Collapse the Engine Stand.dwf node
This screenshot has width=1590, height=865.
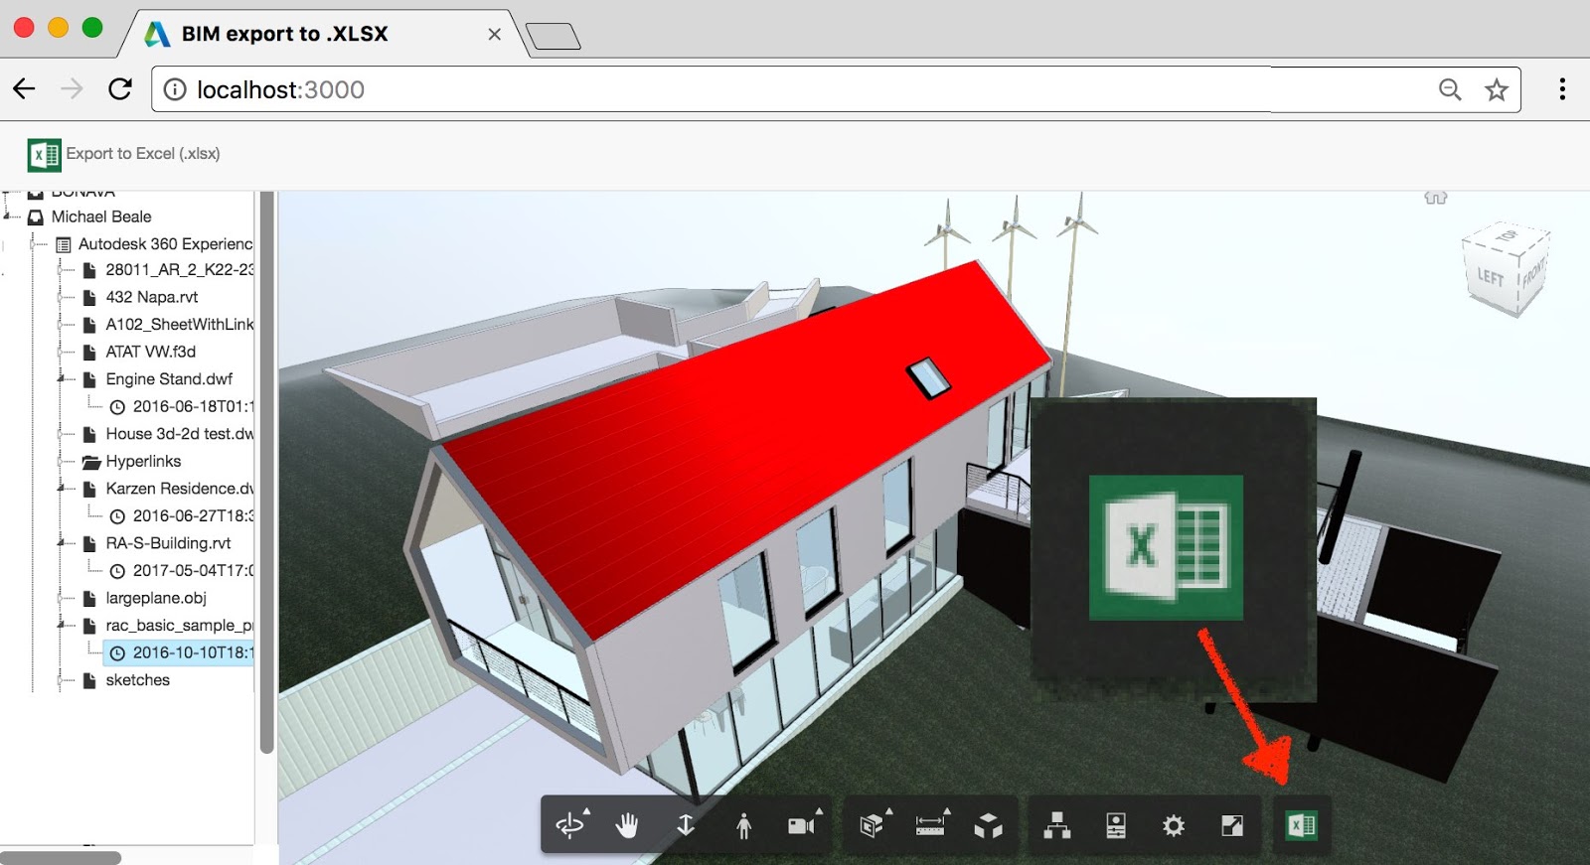62,379
